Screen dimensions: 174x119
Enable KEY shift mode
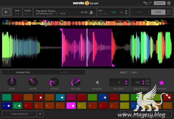(x=101, y=11)
